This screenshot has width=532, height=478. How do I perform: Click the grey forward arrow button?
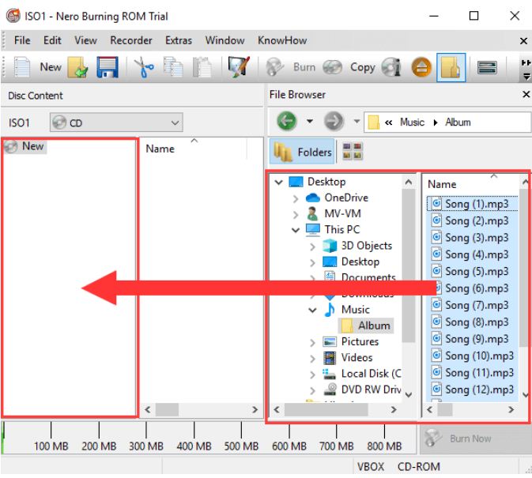[x=334, y=122]
